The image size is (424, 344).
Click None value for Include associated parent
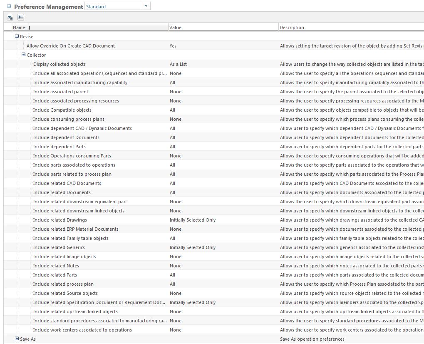point(176,92)
